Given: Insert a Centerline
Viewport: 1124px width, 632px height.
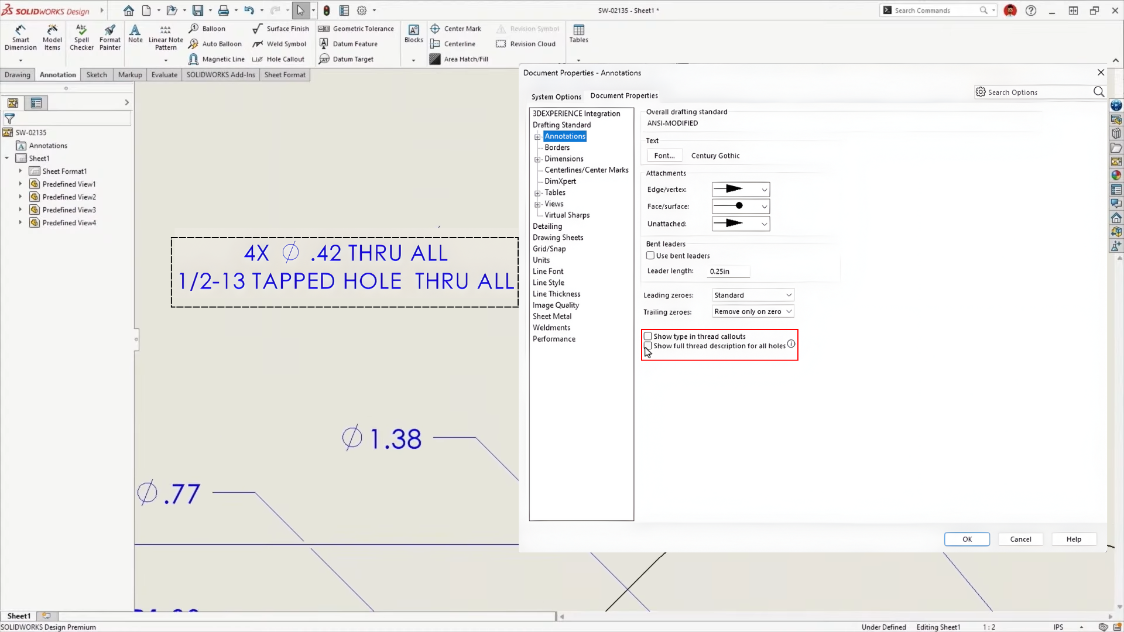Looking at the screenshot, I should [x=453, y=44].
